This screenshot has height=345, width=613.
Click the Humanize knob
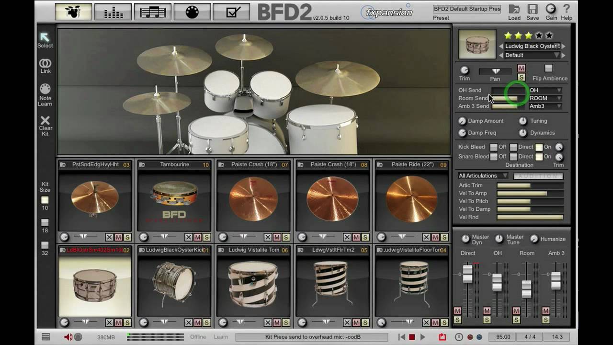(x=534, y=239)
